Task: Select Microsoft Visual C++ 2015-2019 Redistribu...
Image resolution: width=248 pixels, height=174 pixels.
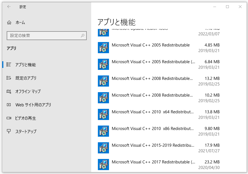Action: 159,148
